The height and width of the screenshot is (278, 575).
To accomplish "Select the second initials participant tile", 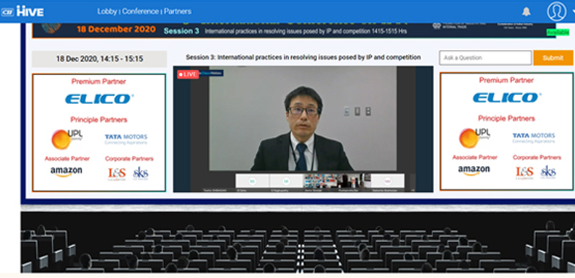I will tap(286, 181).
